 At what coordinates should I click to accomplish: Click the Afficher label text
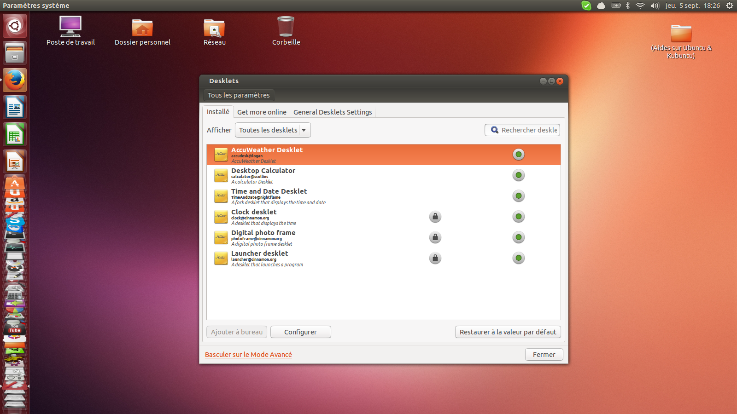click(219, 130)
